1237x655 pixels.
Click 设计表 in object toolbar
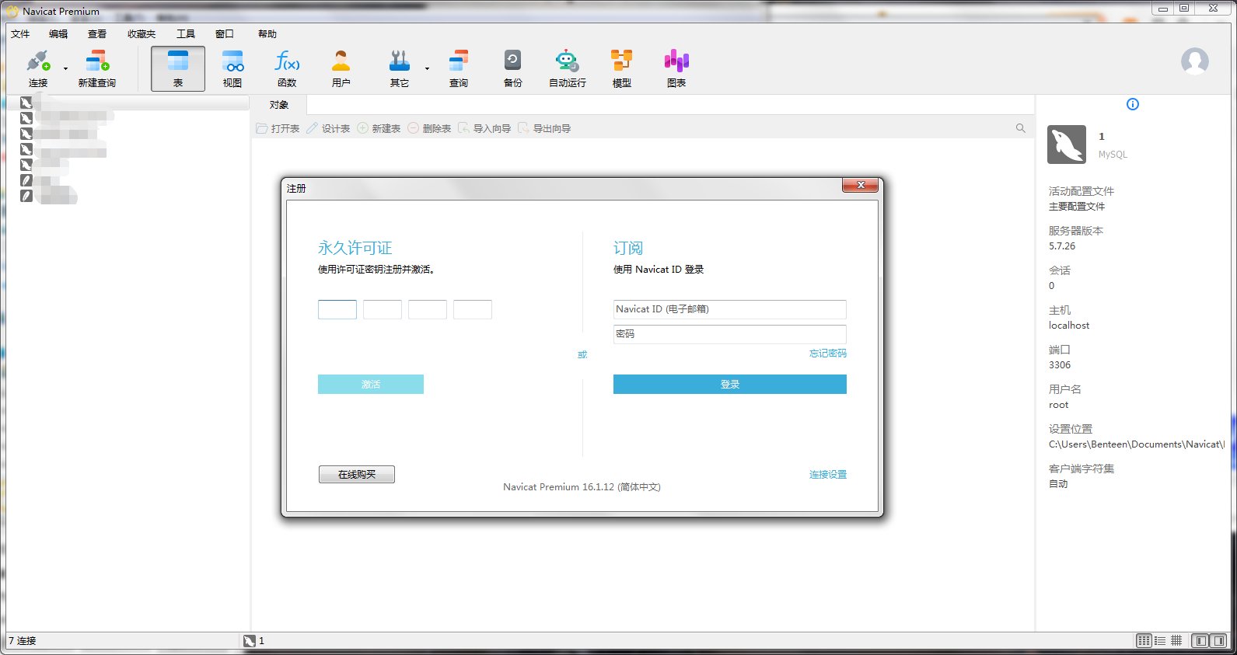click(x=328, y=128)
